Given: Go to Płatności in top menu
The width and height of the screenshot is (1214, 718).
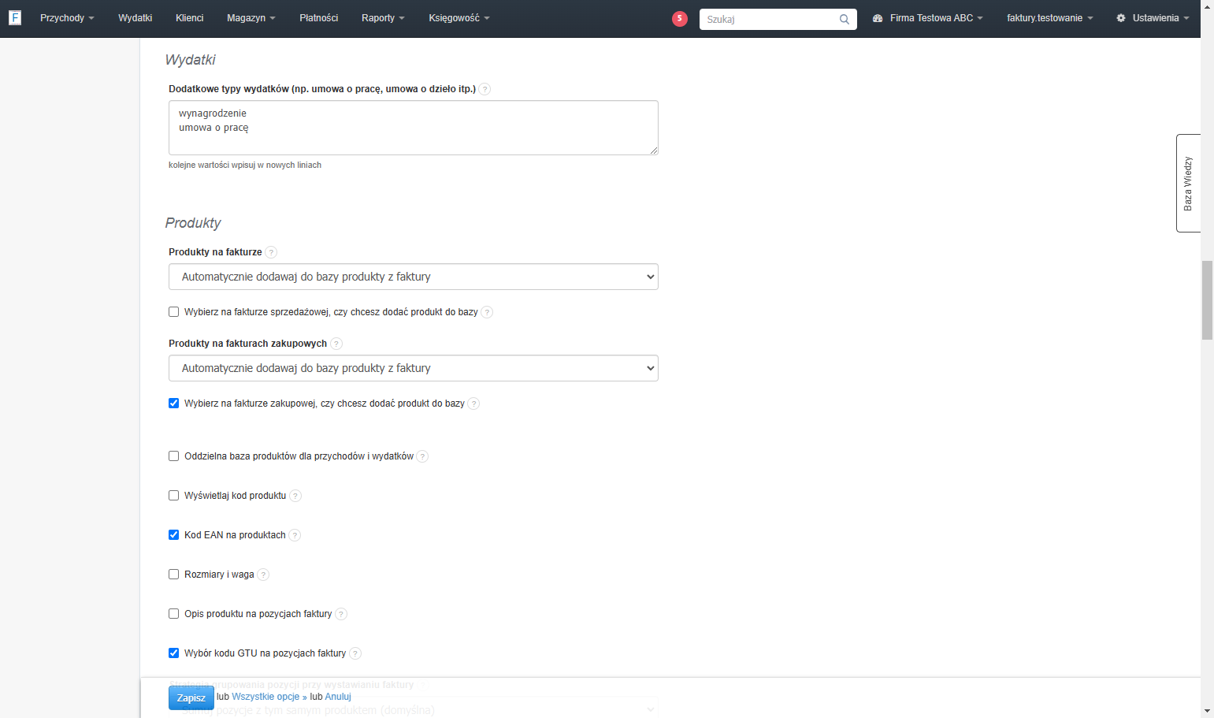Looking at the screenshot, I should 319,18.
